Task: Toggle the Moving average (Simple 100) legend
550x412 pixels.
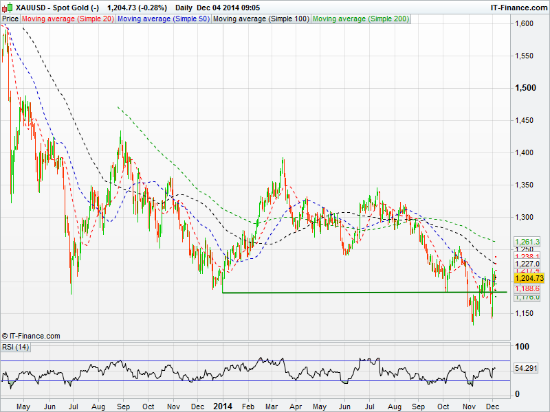Action: [260, 19]
